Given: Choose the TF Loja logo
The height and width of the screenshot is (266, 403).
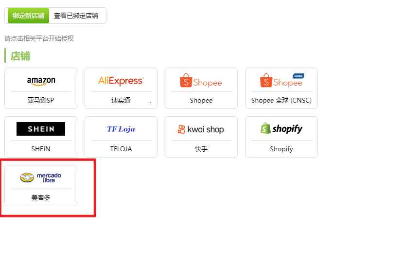Looking at the screenshot, I should click(121, 129).
